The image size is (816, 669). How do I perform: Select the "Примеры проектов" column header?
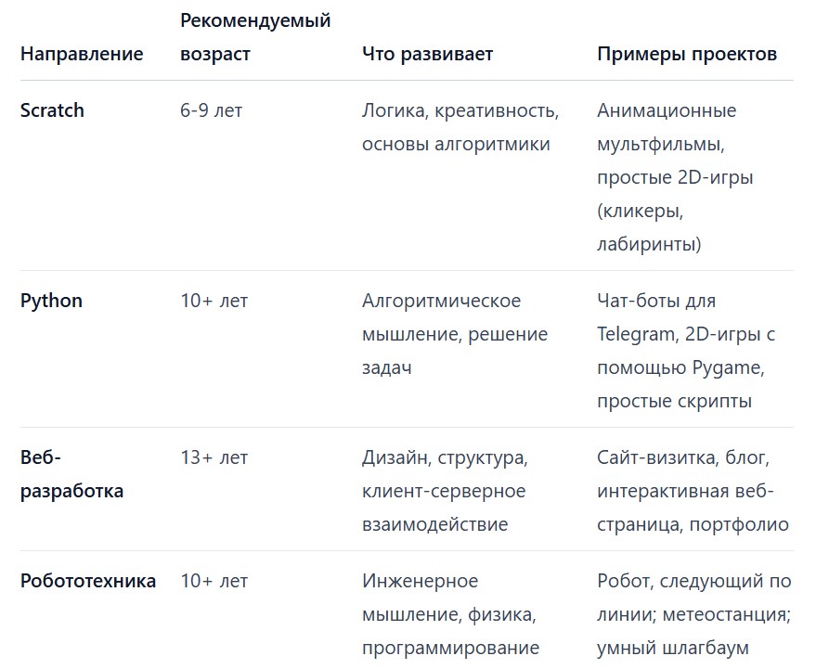point(687,54)
